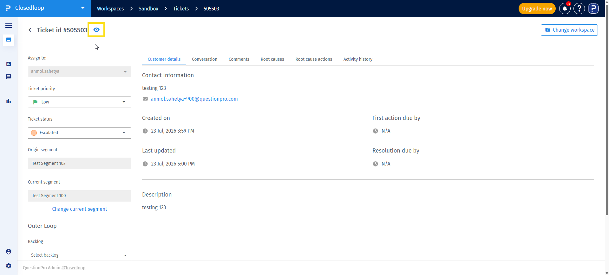Open the Select backlog dropdown
The image size is (609, 275).
[x=80, y=255]
